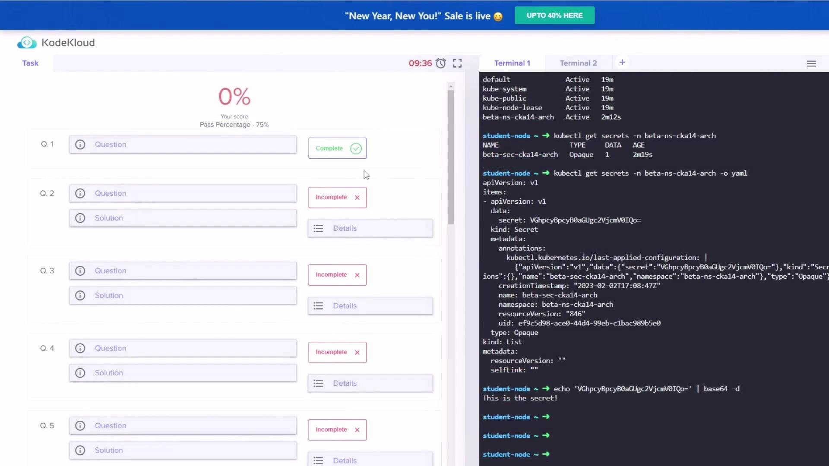The height and width of the screenshot is (466, 829).
Task: Show Details for question 4
Action: (370, 384)
